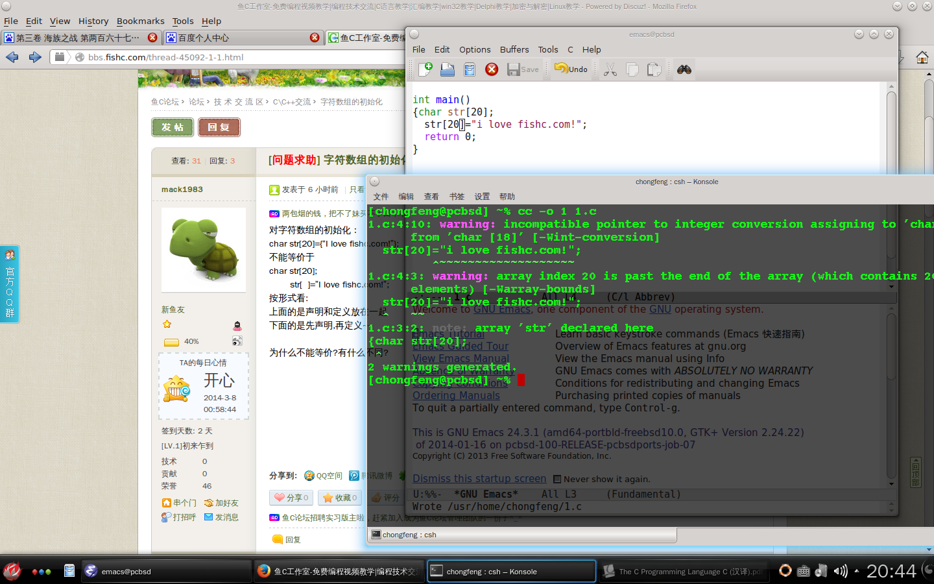934x584 pixels.
Task: Click username mack1983 link
Action: (x=182, y=189)
